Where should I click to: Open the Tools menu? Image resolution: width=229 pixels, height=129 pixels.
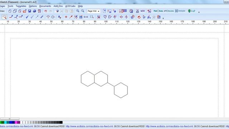pyautogui.click(x=10, y=6)
